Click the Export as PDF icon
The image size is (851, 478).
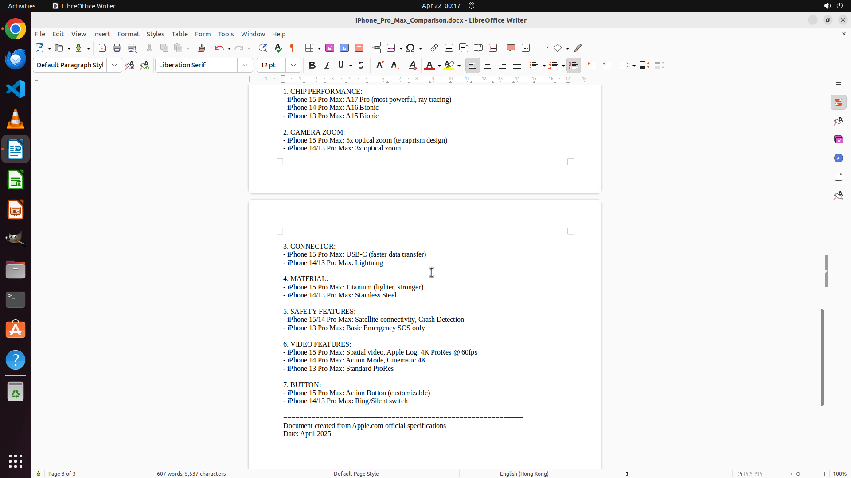click(102, 48)
